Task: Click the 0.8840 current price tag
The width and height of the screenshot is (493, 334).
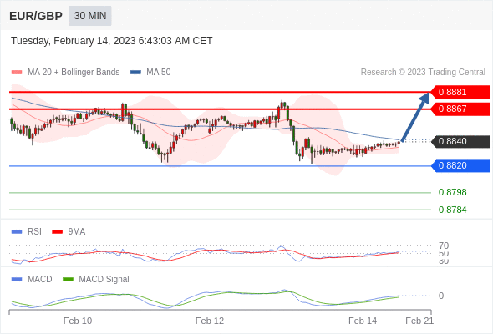Action: pyautogui.click(x=460, y=141)
